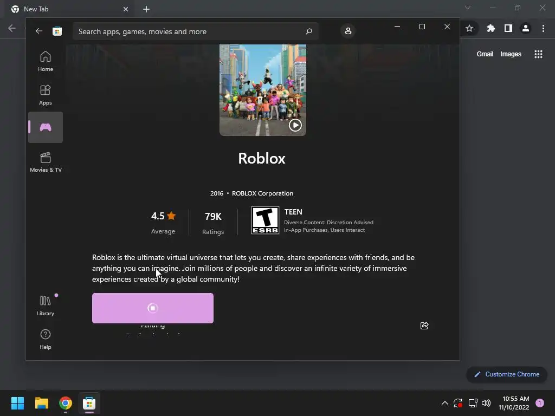555x416 pixels.
Task: Click the search magnifier icon
Action: pyautogui.click(x=308, y=31)
